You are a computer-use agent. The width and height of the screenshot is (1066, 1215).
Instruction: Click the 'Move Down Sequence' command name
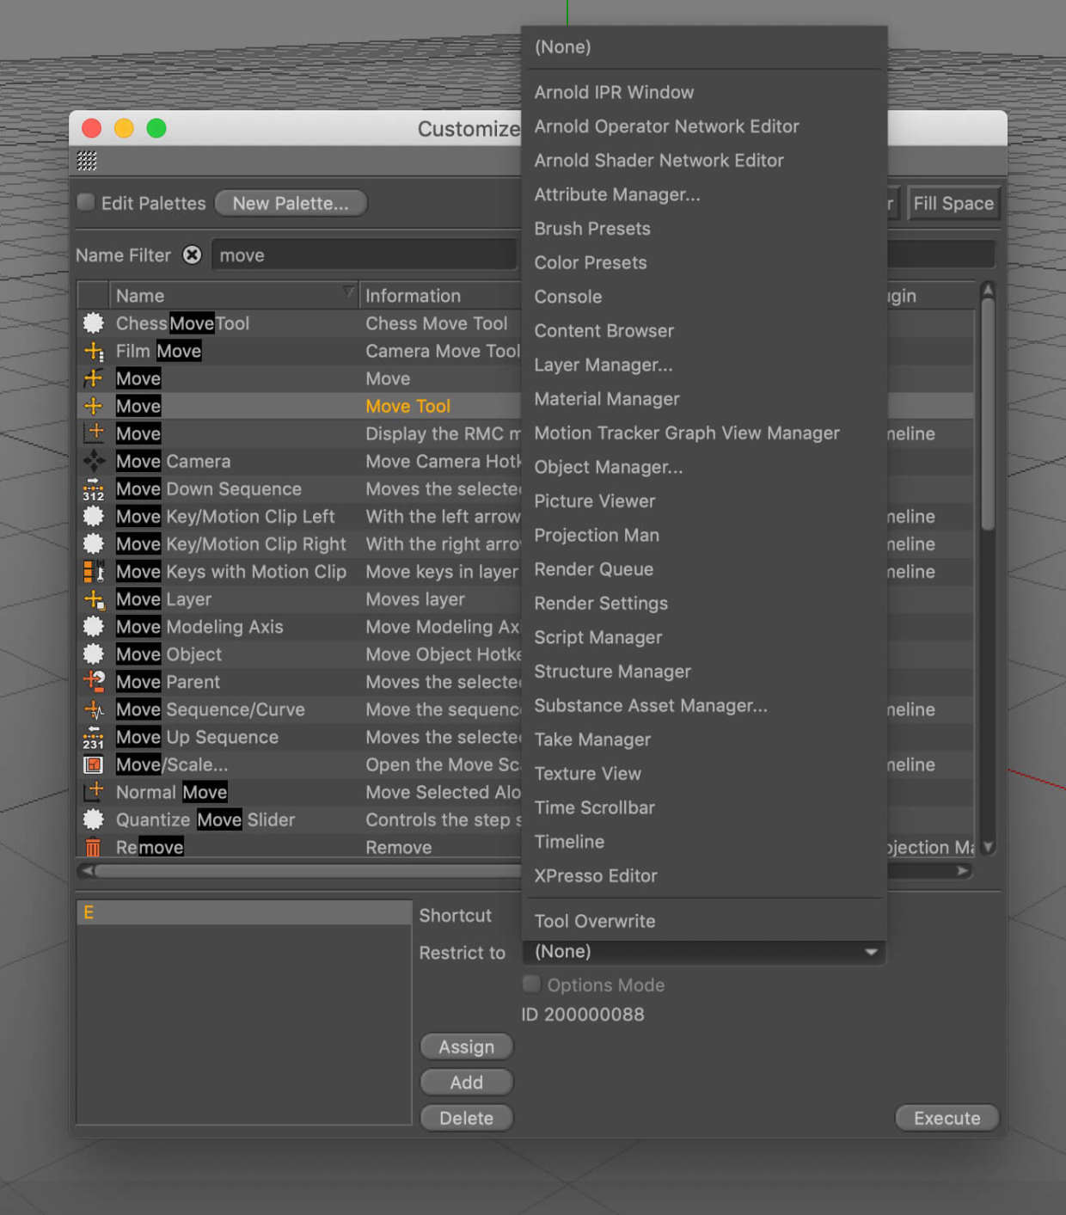(x=209, y=489)
